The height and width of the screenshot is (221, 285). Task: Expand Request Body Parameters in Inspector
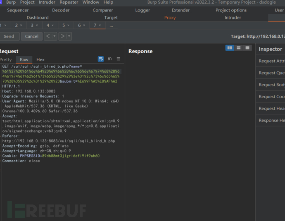[x=271, y=85]
